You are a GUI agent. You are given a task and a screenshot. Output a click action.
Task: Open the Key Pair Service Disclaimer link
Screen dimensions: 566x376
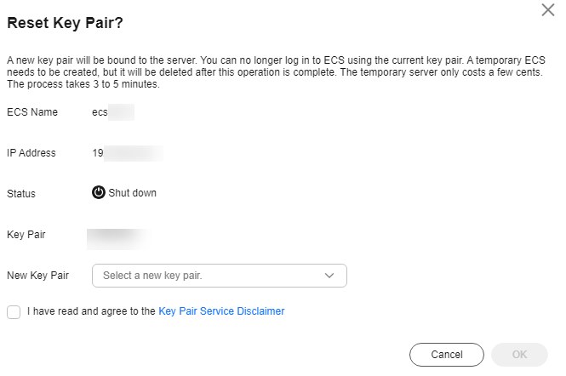(221, 311)
